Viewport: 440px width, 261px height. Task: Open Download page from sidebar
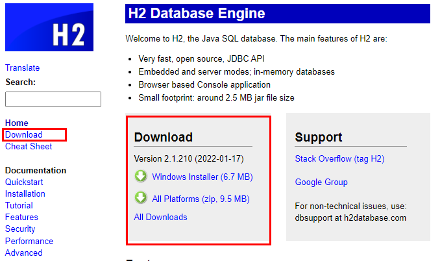[x=23, y=134]
